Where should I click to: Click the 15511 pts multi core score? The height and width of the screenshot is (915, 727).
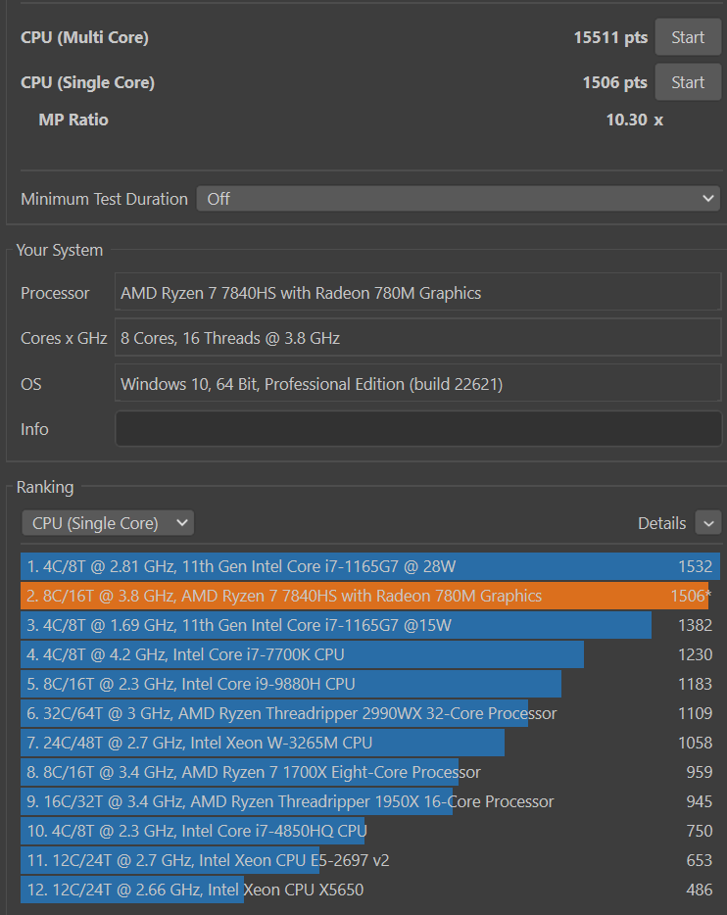610,37
